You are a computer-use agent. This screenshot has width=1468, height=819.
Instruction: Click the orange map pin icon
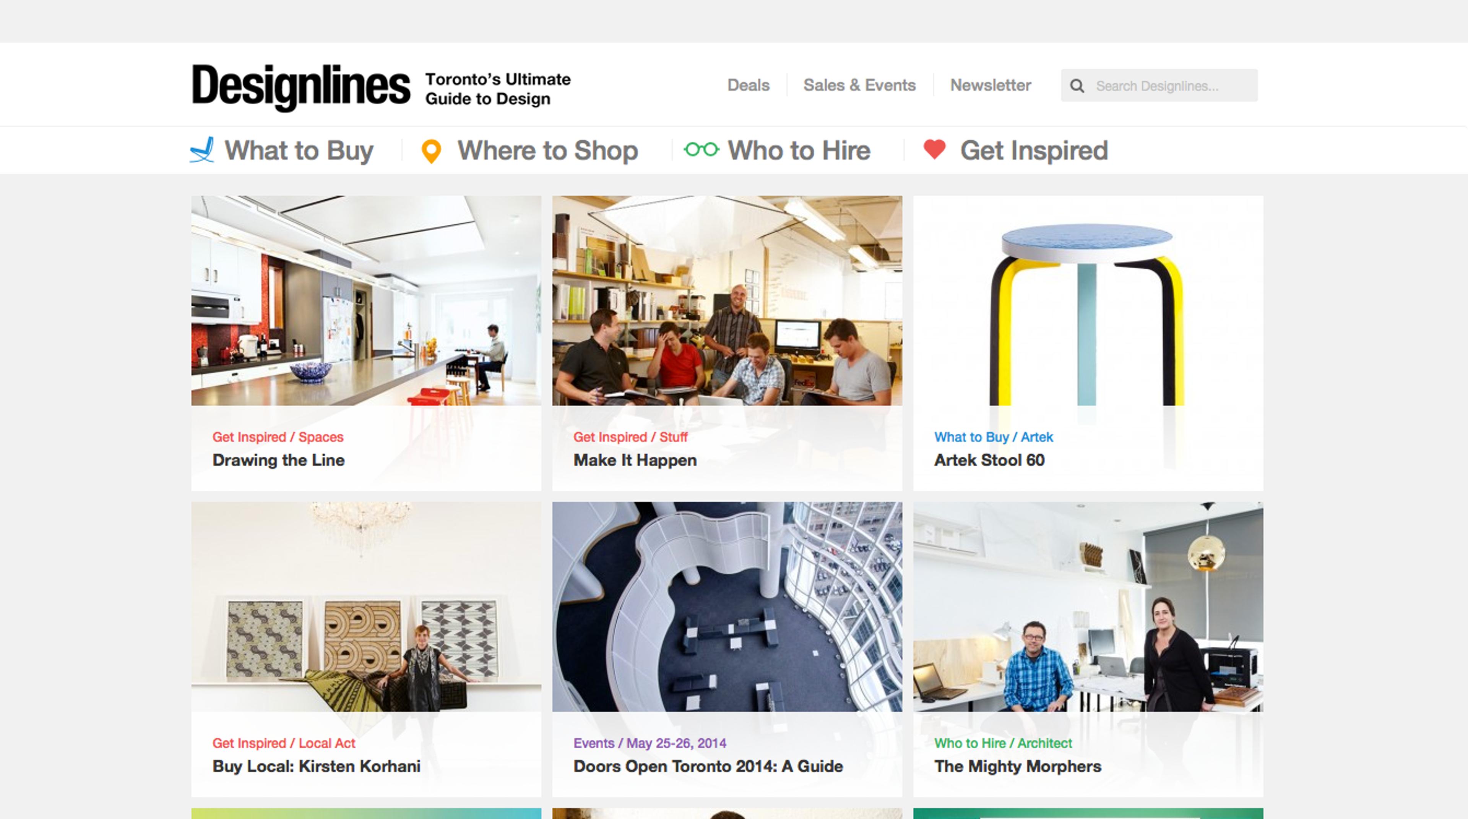click(x=431, y=151)
